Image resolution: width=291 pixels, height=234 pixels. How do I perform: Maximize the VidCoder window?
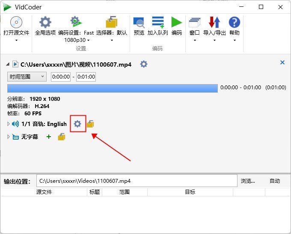(x=261, y=7)
